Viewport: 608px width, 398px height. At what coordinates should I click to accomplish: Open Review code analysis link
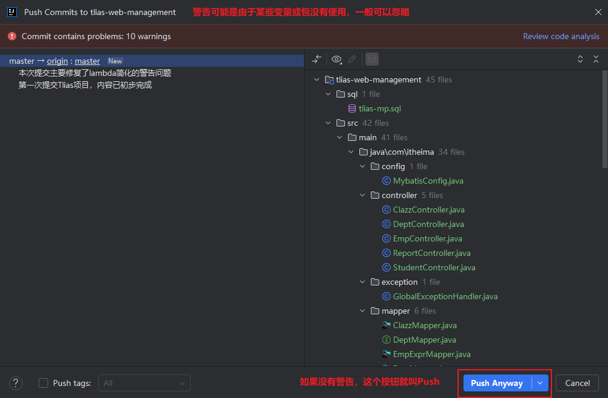pos(561,36)
